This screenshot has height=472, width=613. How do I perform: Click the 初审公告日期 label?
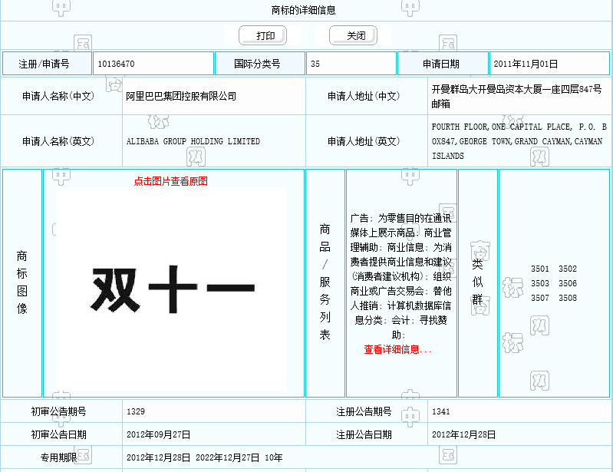pyautogui.click(x=58, y=434)
